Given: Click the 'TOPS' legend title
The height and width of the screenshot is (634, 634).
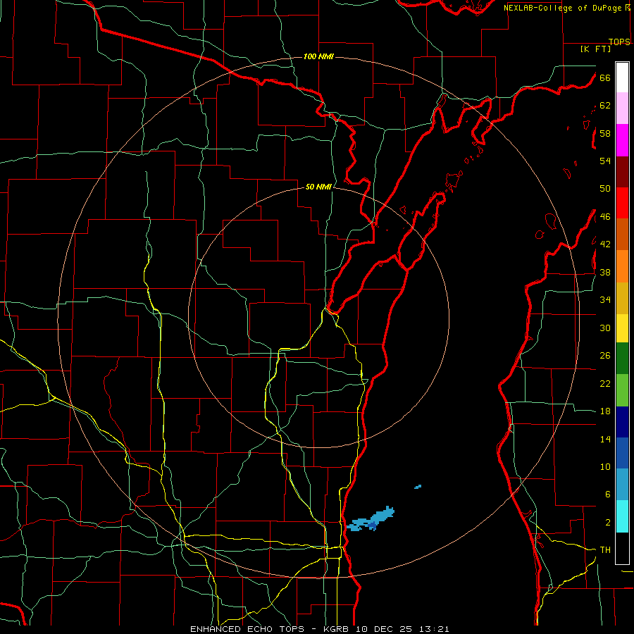Looking at the screenshot, I should point(619,42).
